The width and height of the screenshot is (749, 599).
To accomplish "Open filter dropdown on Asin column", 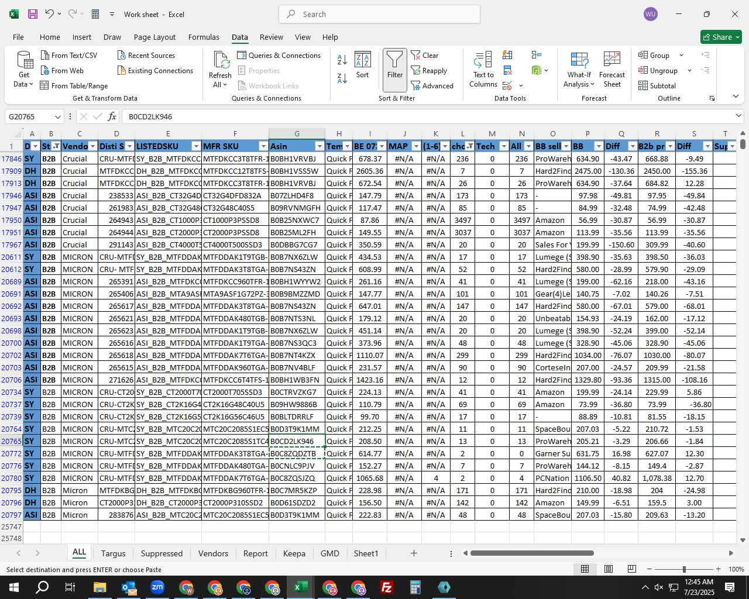I will pyautogui.click(x=319, y=146).
